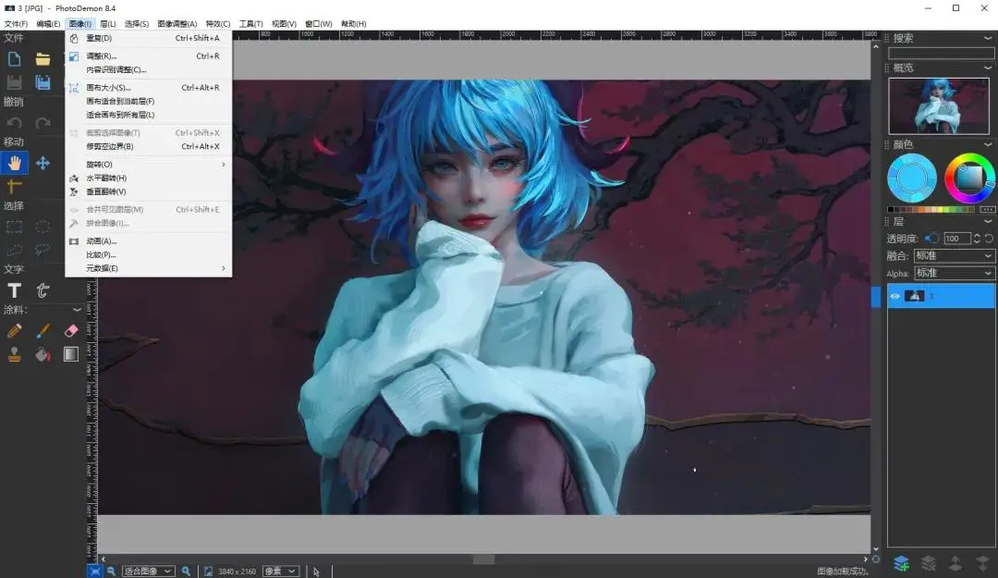Click the Open file folder icon
Image resolution: width=998 pixels, height=578 pixels.
point(43,59)
